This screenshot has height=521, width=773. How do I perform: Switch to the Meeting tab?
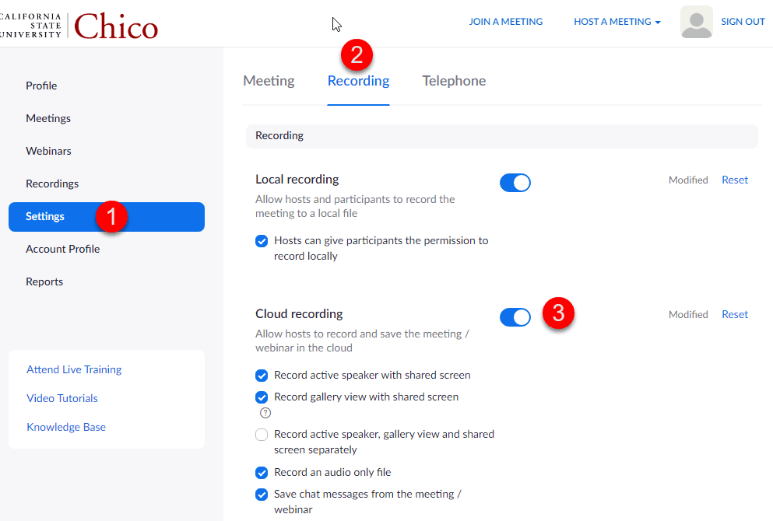(x=269, y=80)
